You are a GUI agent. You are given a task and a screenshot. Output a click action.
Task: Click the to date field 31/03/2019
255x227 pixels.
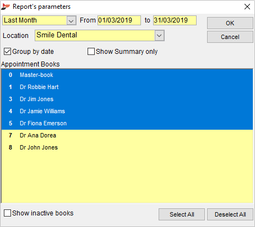[x=175, y=20]
